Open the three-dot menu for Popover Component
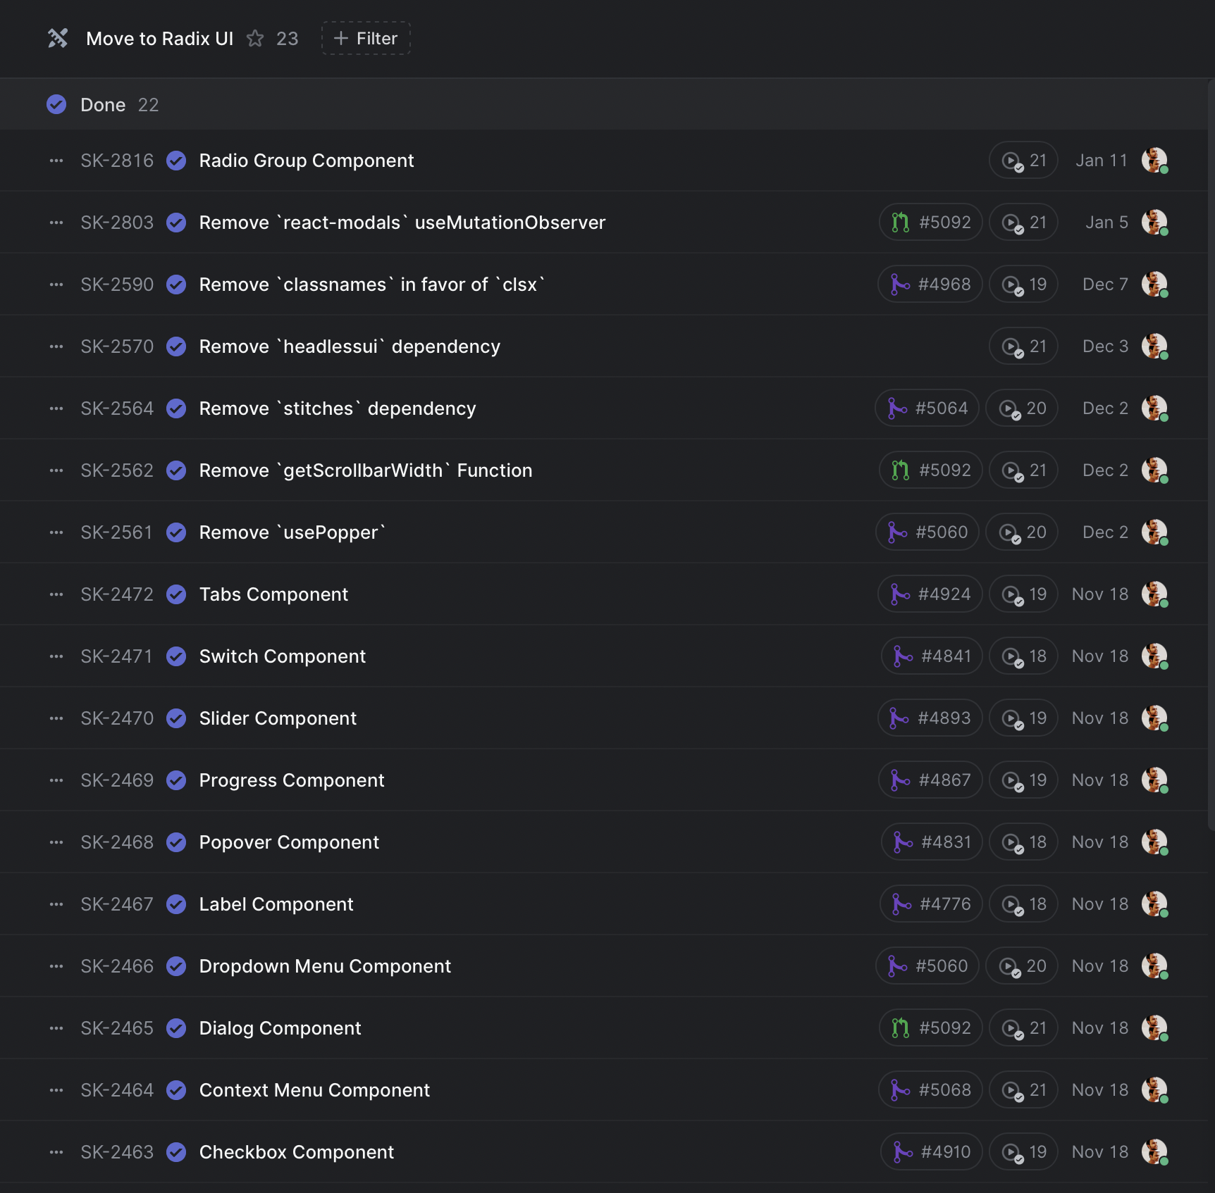1215x1193 pixels. click(56, 842)
